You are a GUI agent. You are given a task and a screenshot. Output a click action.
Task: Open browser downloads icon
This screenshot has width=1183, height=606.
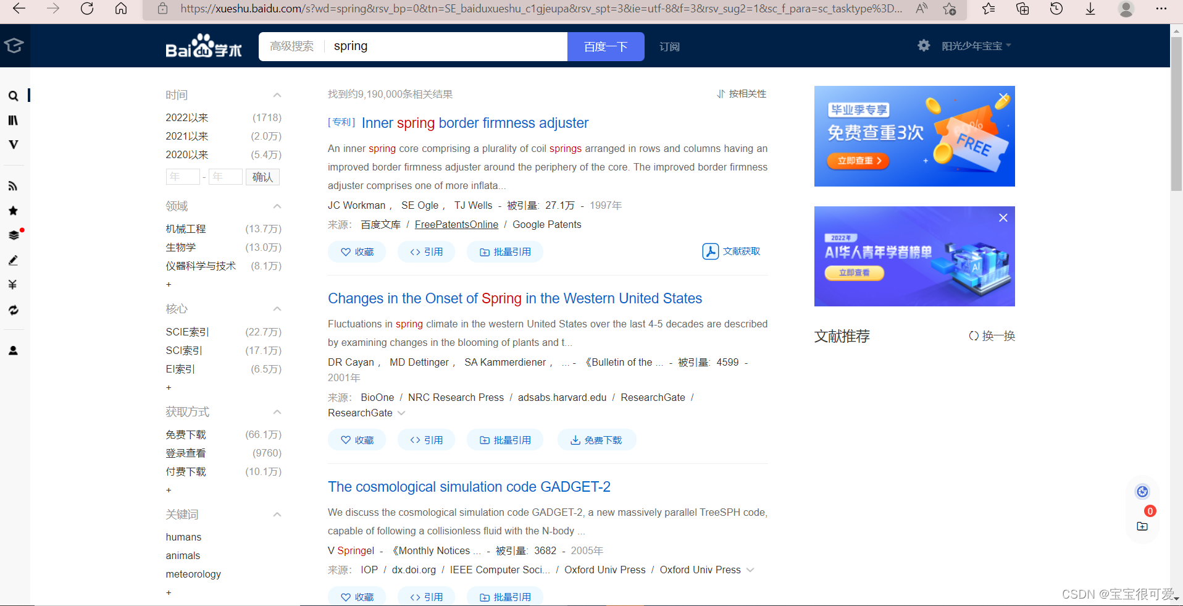pyautogui.click(x=1090, y=9)
